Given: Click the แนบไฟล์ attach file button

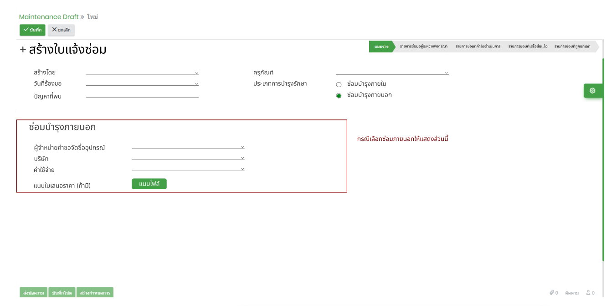Looking at the screenshot, I should tap(149, 184).
